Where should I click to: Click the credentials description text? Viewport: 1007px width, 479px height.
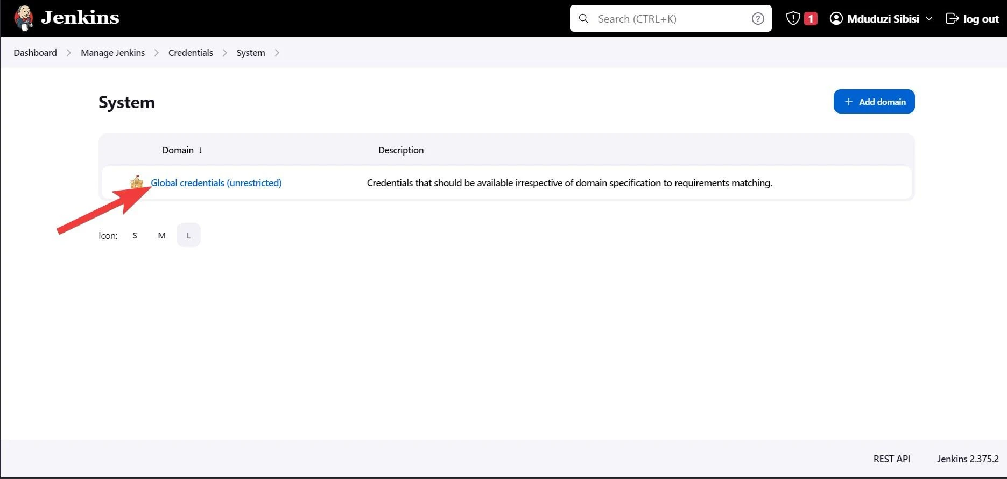point(569,183)
